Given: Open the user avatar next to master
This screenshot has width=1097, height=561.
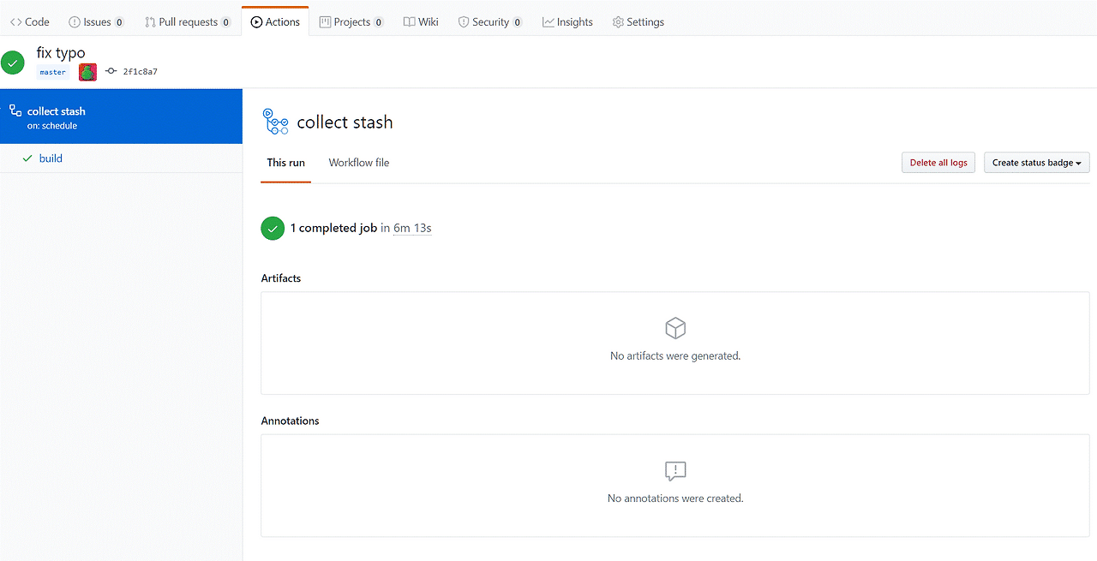Looking at the screenshot, I should pyautogui.click(x=87, y=72).
